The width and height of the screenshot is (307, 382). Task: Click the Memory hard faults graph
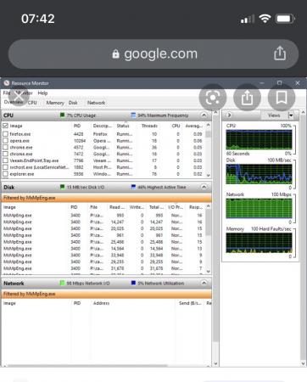click(259, 243)
